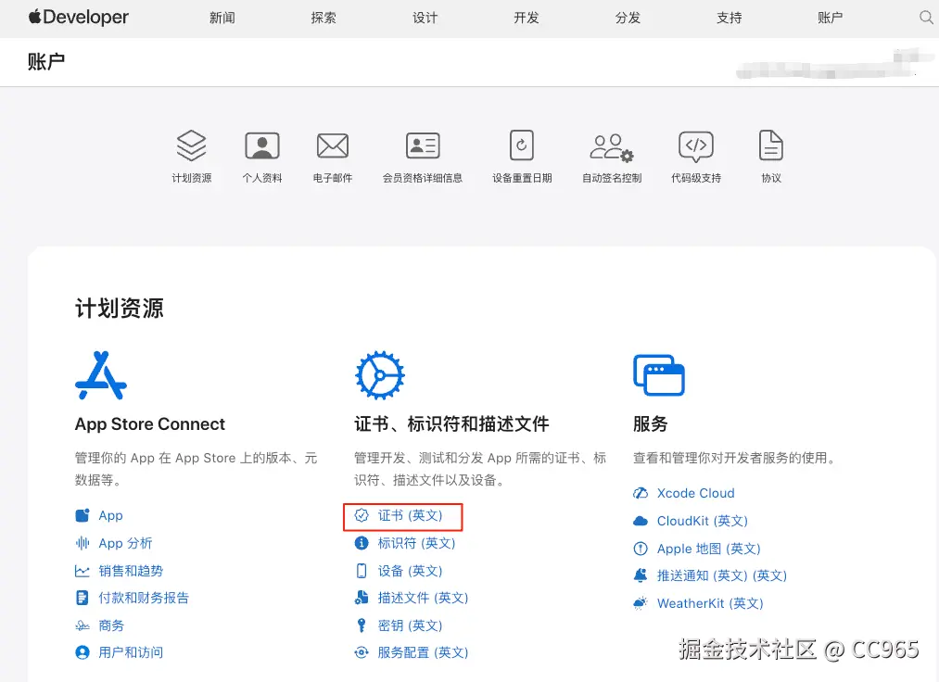Click the App link icon
Viewport: 939px width, 682px height.
click(82, 515)
